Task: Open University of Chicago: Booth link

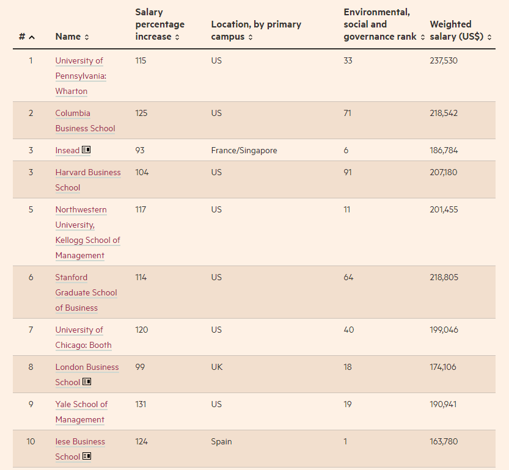Action: tap(83, 338)
